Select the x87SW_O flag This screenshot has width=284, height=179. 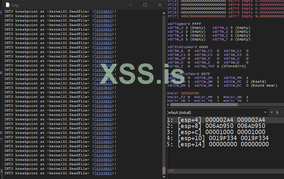pos(179,63)
